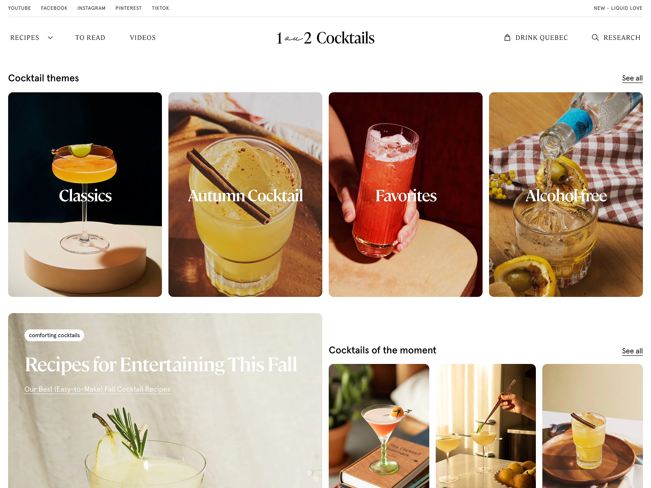Open the New - Liquid Love announcement

coord(618,8)
